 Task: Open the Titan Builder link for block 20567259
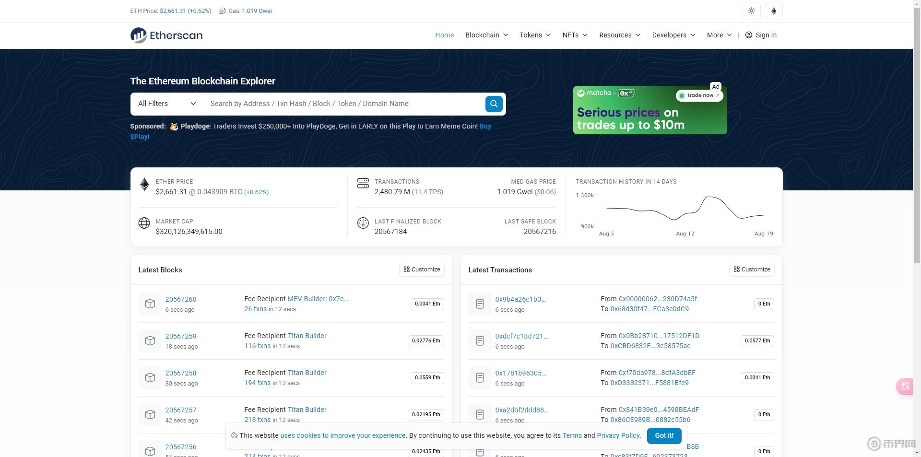[307, 336]
